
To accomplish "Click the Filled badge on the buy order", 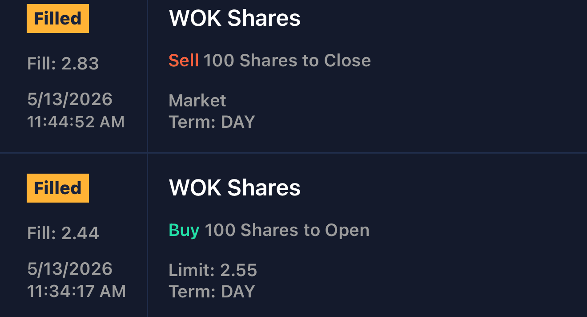I will pos(58,188).
